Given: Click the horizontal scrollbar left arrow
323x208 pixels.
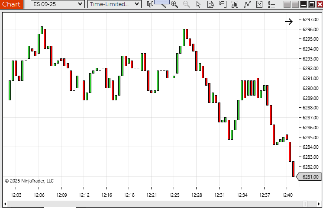Looking at the screenshot, I should pos(6,204).
